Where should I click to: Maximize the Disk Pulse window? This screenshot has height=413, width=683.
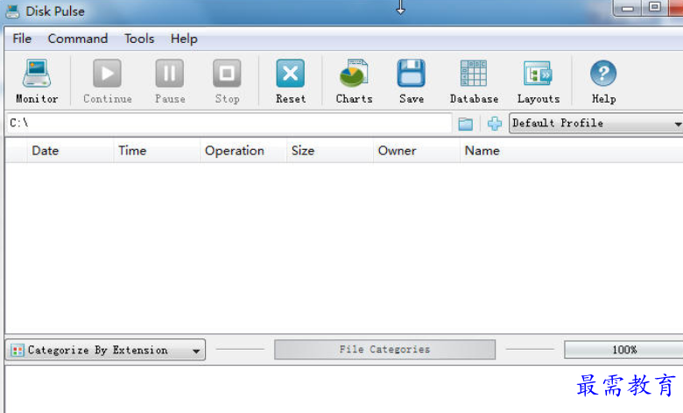(x=654, y=7)
